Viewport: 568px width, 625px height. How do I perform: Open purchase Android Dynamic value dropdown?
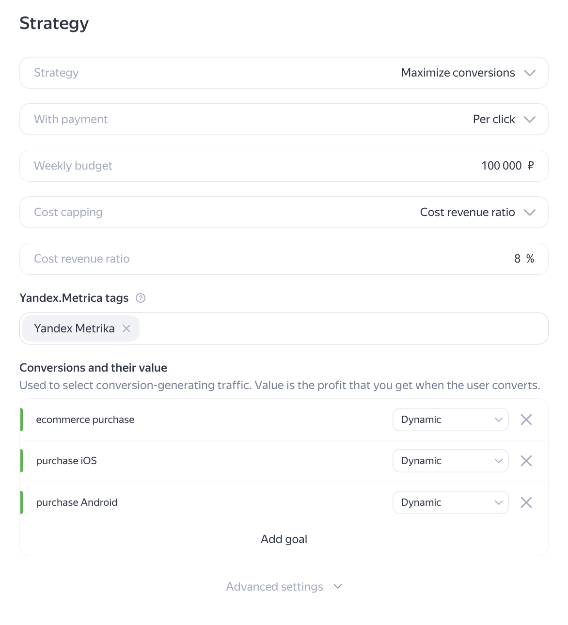pyautogui.click(x=450, y=502)
